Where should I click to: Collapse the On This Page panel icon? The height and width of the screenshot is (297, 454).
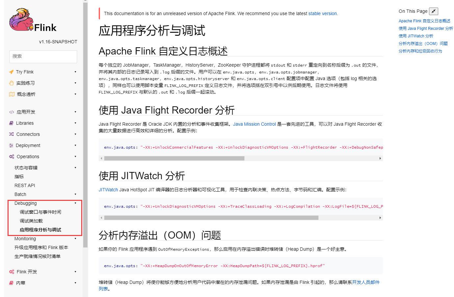[x=434, y=11]
